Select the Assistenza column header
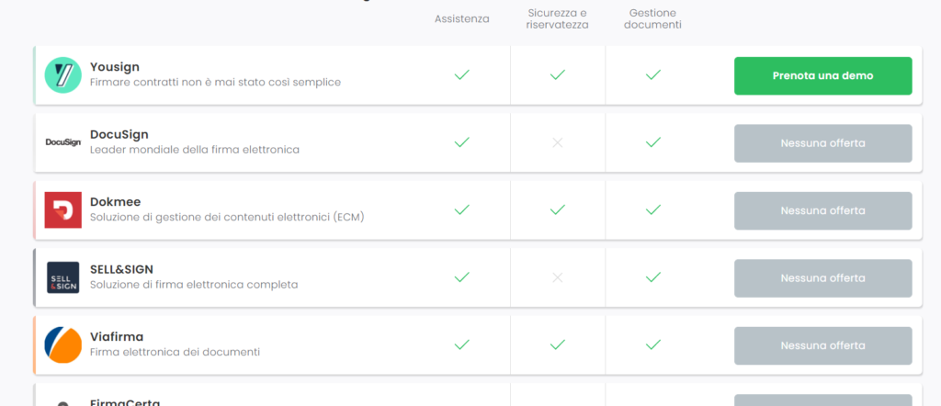This screenshot has height=406, width=941. 461,18
